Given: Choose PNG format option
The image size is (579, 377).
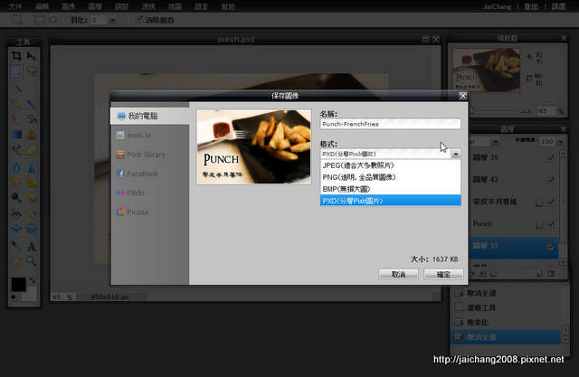Looking at the screenshot, I should pos(390,177).
